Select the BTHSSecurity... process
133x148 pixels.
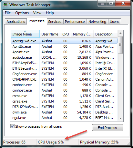pyautogui.click(x=64, y=68)
